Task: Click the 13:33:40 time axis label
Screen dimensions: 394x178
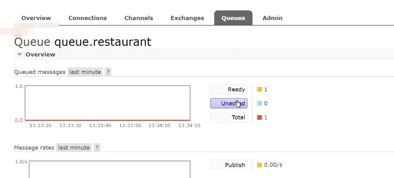Action: (x=100, y=125)
